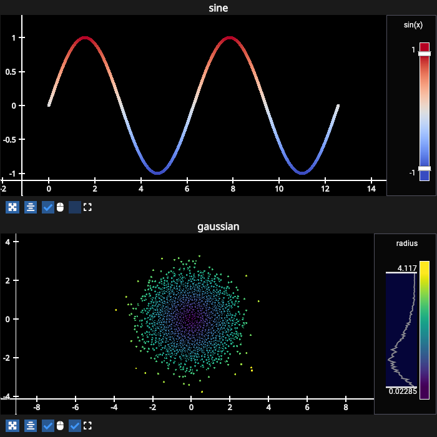The width and height of the screenshot is (437, 437).
Task: Uncheck the mouse checkbox under gaussian plot
Action: point(48,426)
